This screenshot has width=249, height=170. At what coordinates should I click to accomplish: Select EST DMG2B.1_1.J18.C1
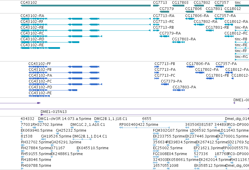(97, 122)
